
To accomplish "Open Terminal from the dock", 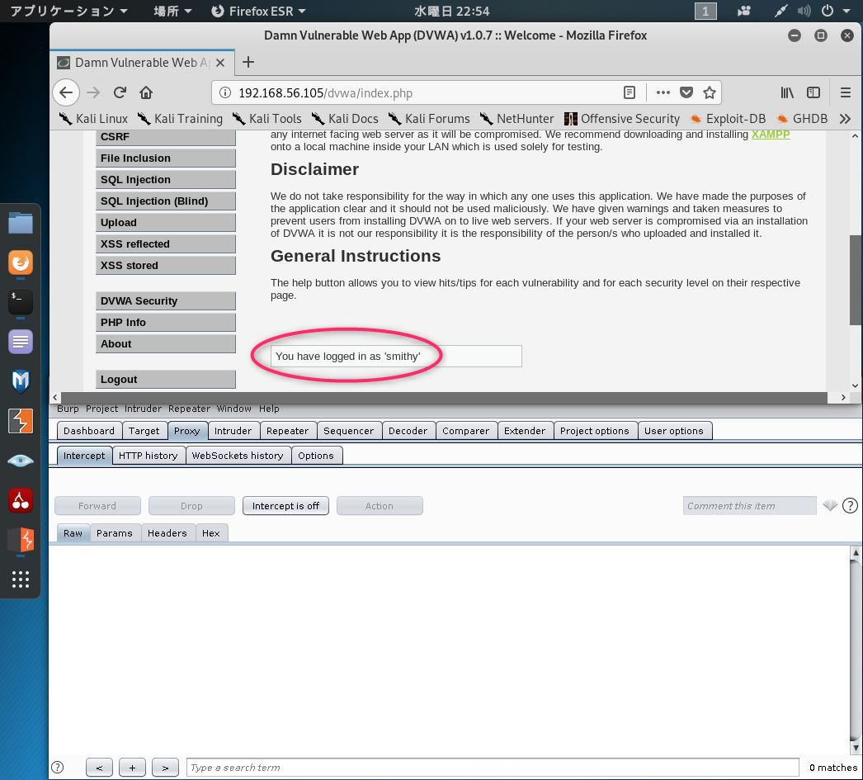I will point(21,301).
